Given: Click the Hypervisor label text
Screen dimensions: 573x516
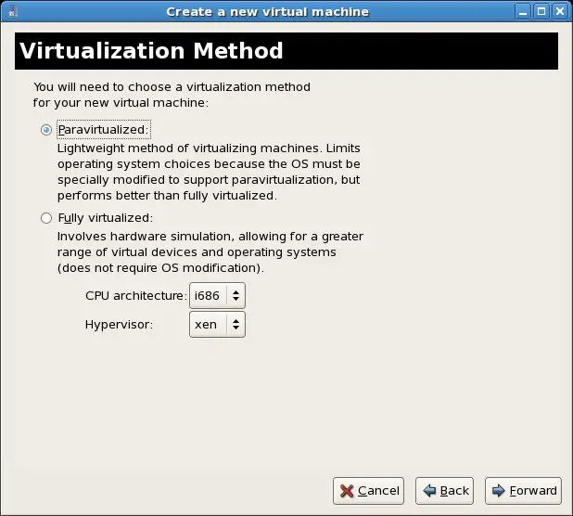Looking at the screenshot, I should pos(118,325).
